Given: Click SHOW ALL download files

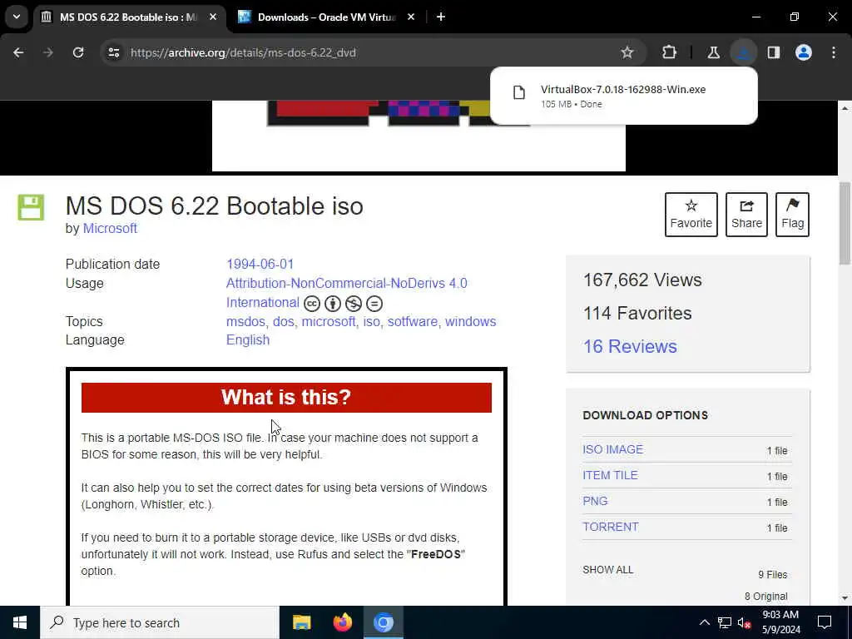Looking at the screenshot, I should click(607, 569).
